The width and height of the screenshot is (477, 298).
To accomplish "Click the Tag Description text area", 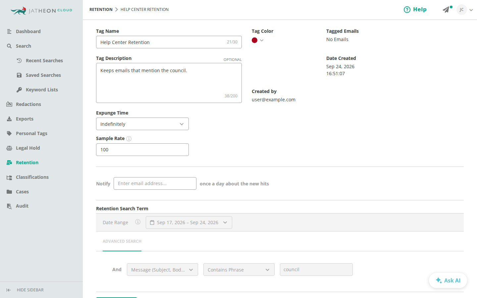I will click(169, 83).
